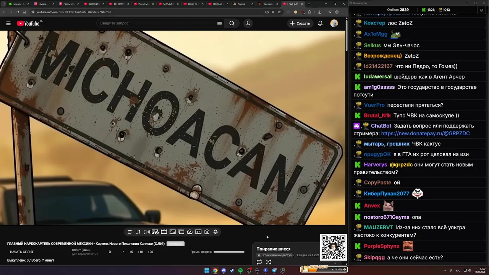Click the blurred button beside the video title
The image size is (489, 275).
(x=175, y=244)
